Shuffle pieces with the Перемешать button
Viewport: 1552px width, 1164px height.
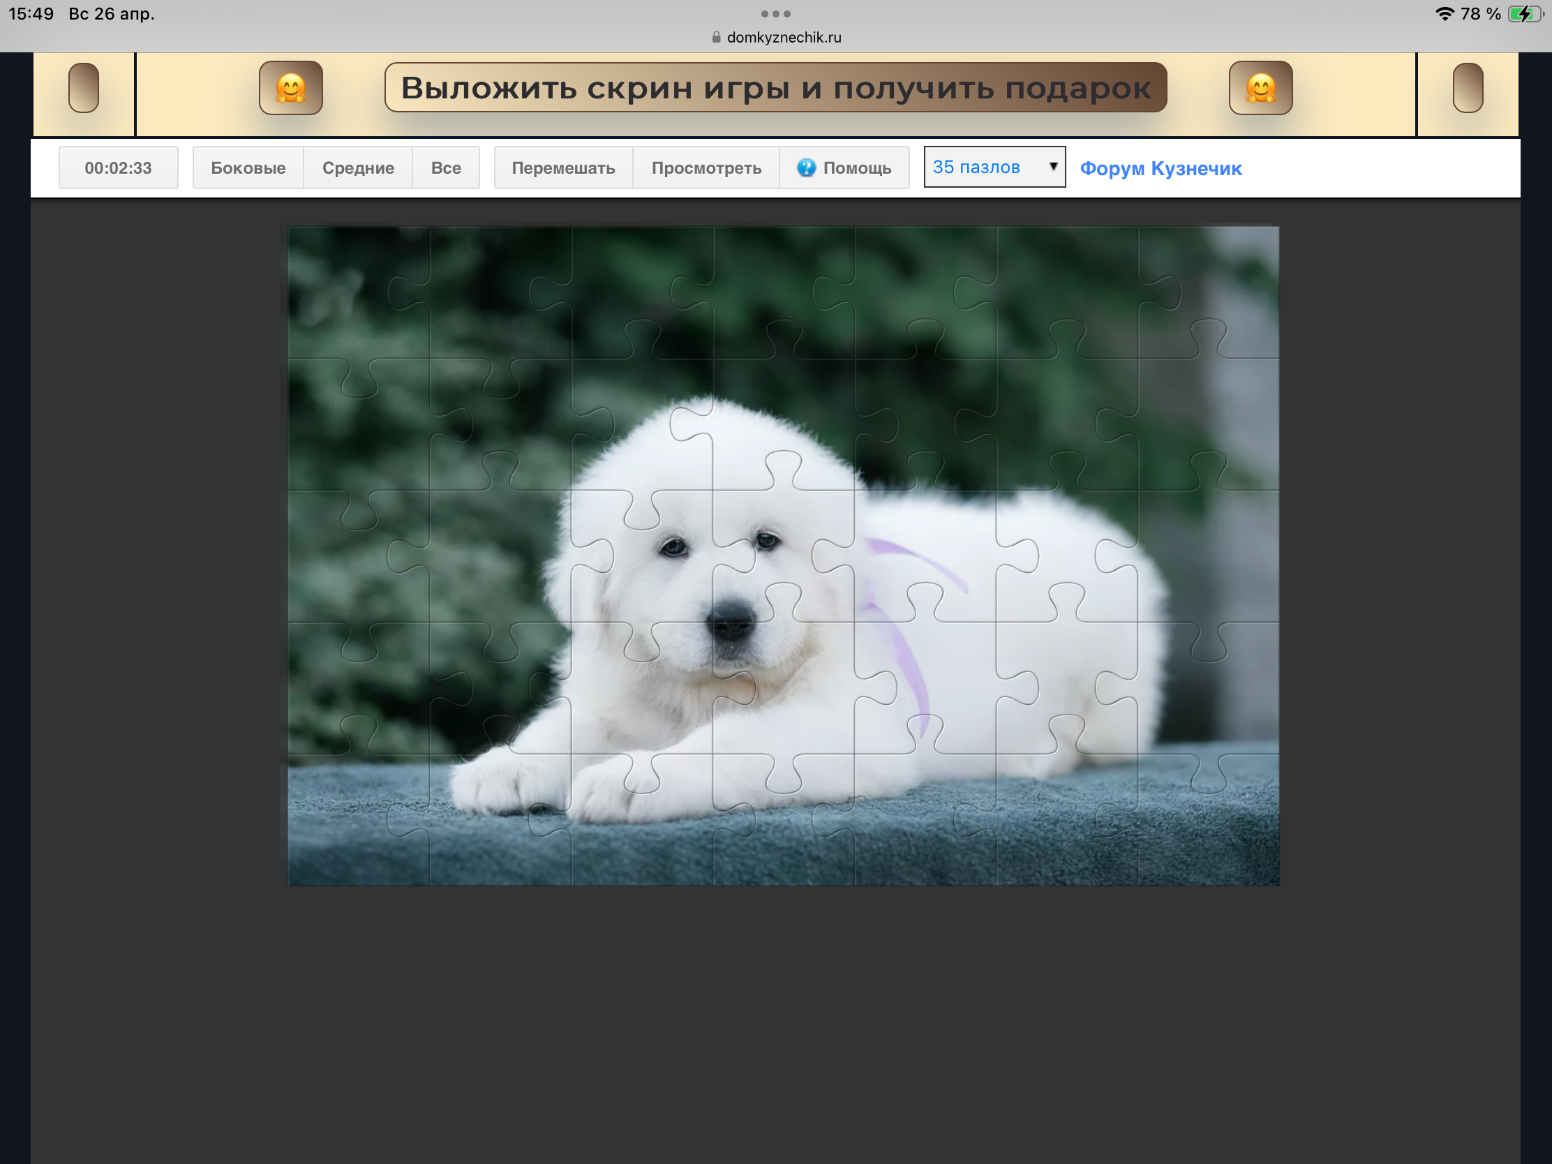[562, 167]
